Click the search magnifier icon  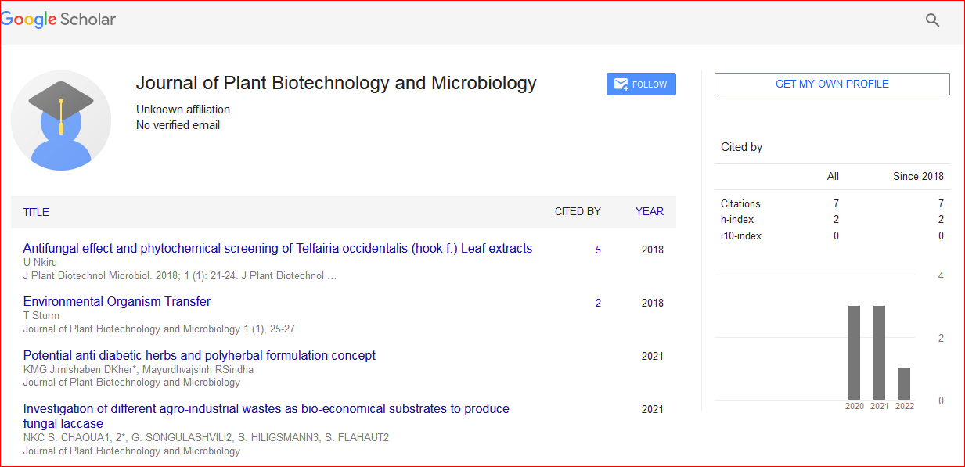(932, 20)
